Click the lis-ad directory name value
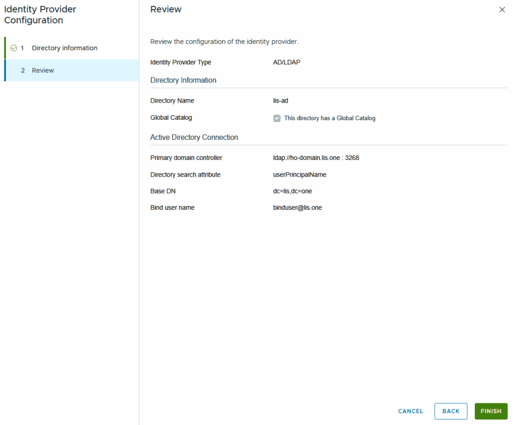Viewport: 515px width, 425px height. 277,101
